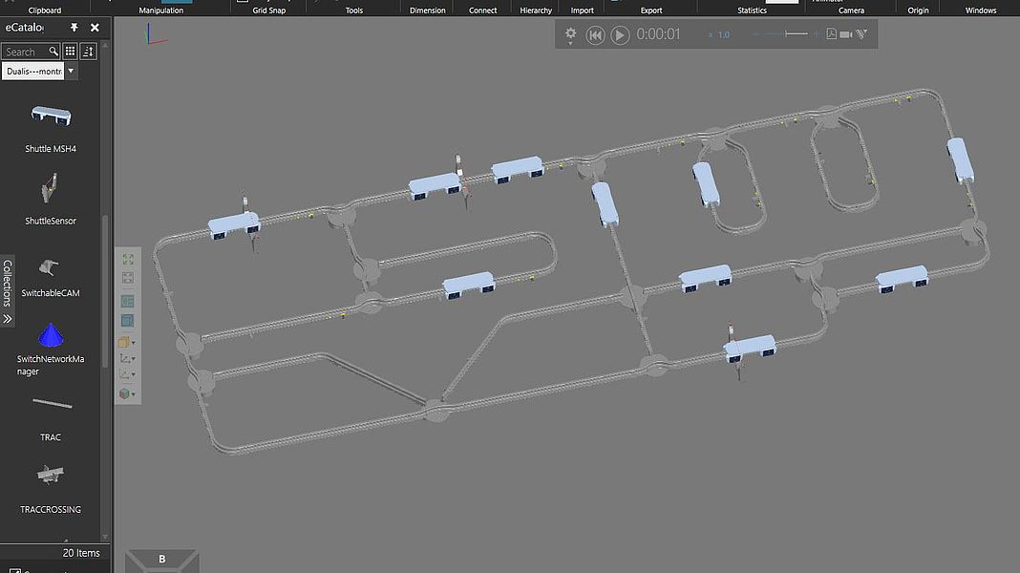
Task: Open the Tools ribbon group
Action: (354, 11)
